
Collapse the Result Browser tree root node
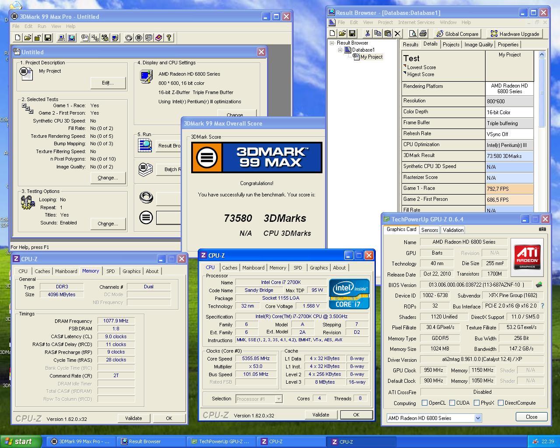tap(332, 43)
